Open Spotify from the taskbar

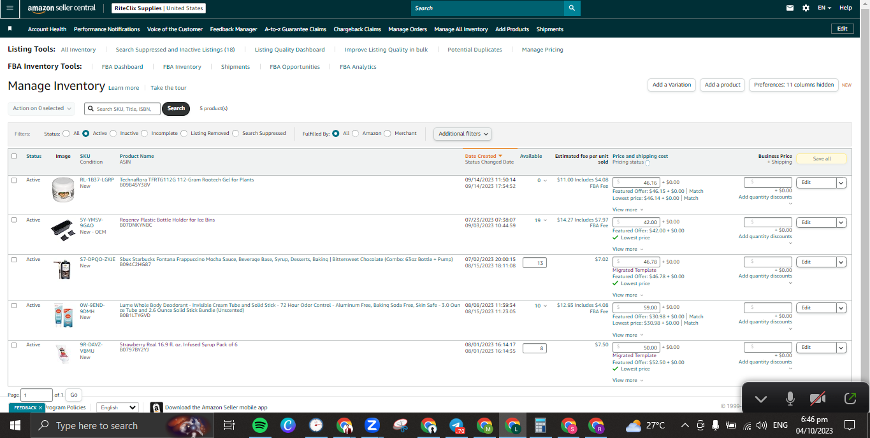[x=260, y=425]
